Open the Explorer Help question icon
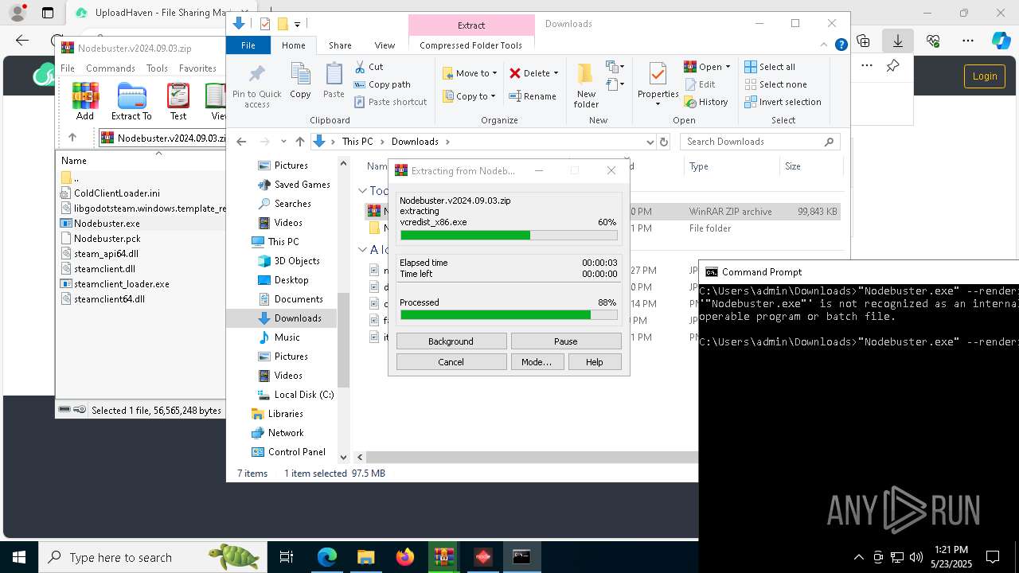 click(x=841, y=45)
